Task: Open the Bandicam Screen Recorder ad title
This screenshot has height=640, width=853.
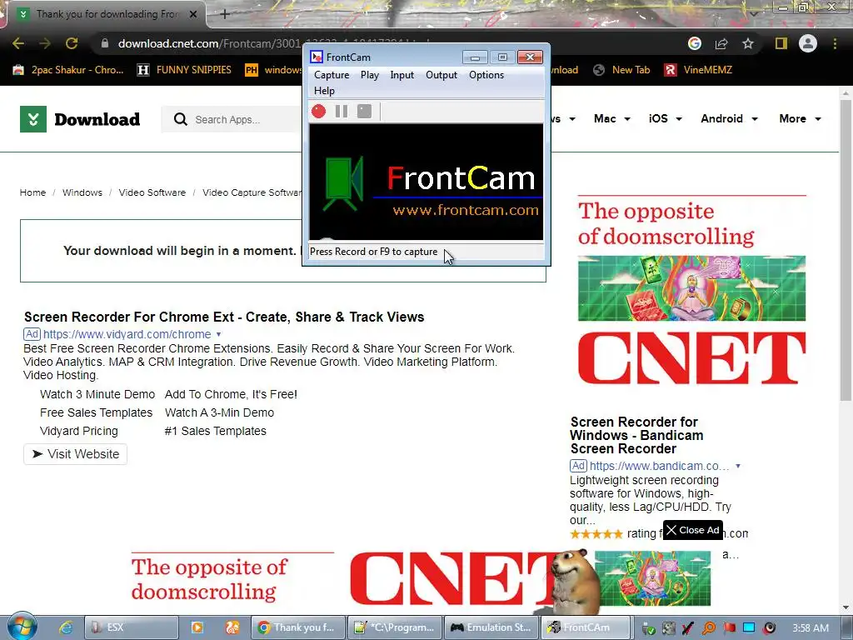Action: 636,435
